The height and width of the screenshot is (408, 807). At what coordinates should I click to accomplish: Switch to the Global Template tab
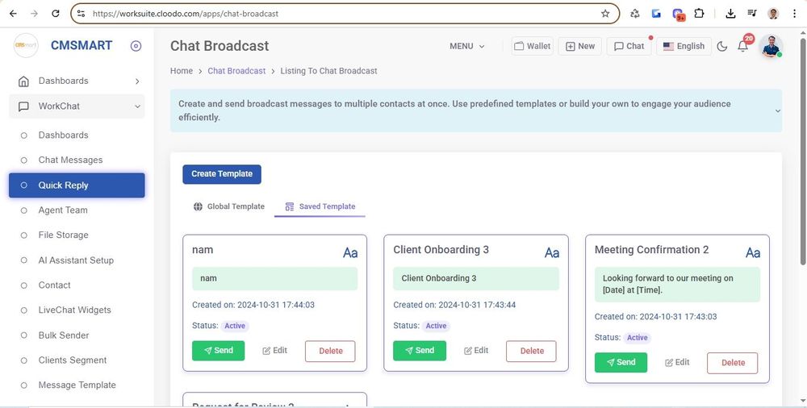tap(229, 206)
